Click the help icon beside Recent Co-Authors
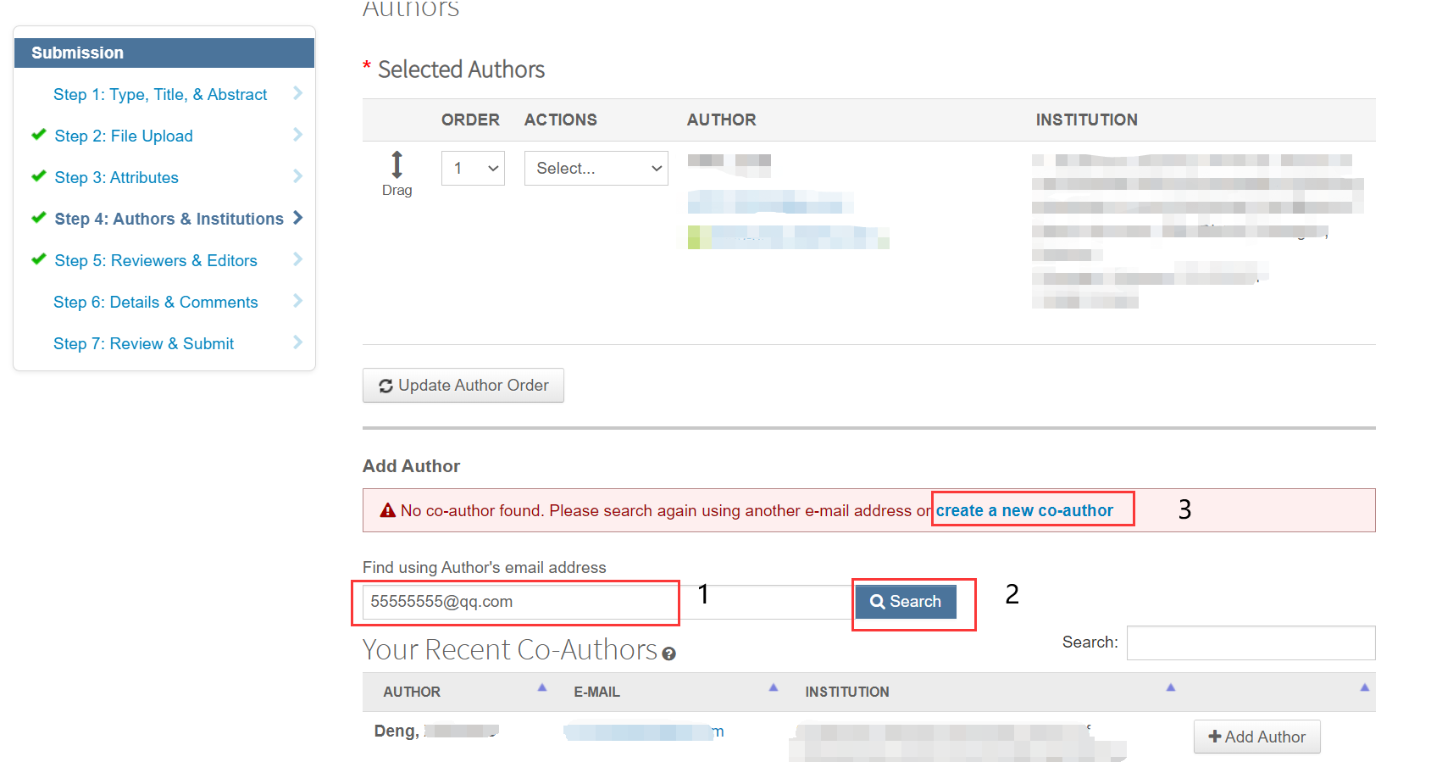Viewport: 1431px width, 762px height. [x=668, y=654]
